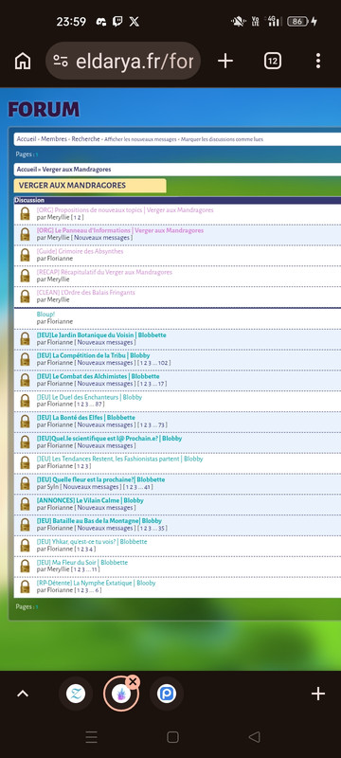This screenshot has width=341, height=758.
Task: Open the tab switcher showing 12
Action: 273,61
